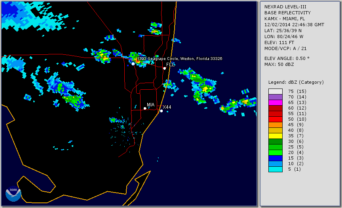
Task: Click 'ELEV: 111 FT' text
Action: 279,42
